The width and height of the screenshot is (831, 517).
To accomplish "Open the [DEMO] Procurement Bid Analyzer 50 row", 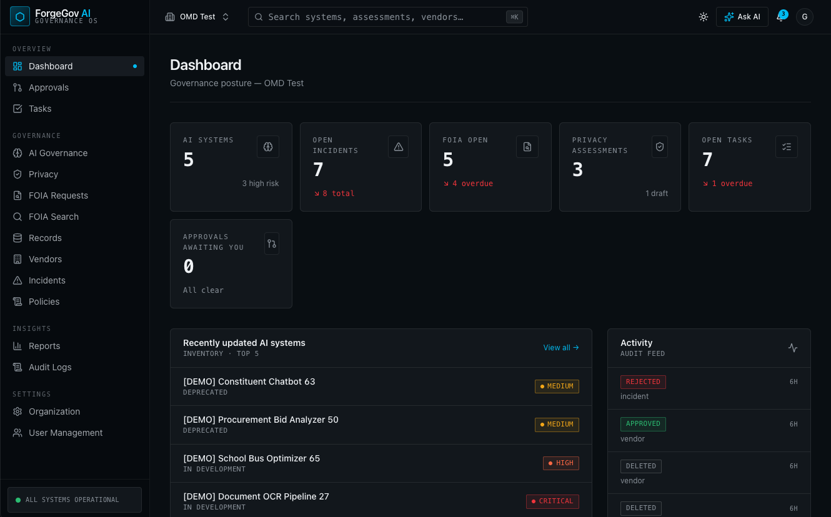I will tap(381, 425).
